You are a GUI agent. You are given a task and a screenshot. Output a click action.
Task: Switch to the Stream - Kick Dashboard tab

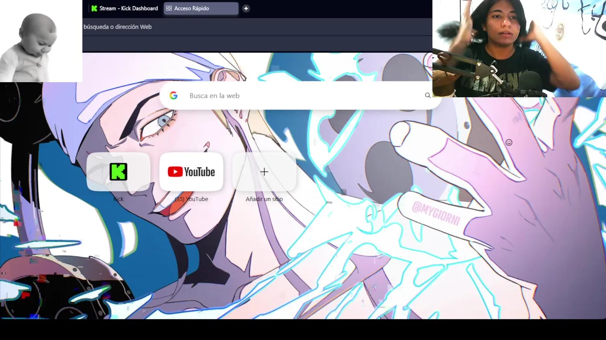tap(124, 8)
